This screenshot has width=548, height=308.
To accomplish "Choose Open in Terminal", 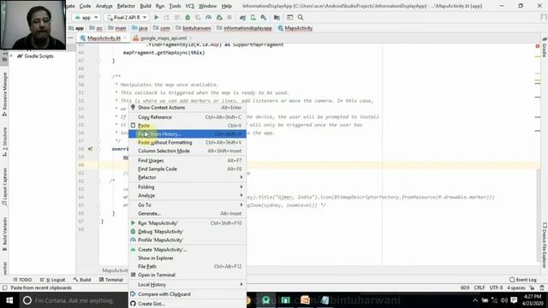I will click(x=188, y=275).
